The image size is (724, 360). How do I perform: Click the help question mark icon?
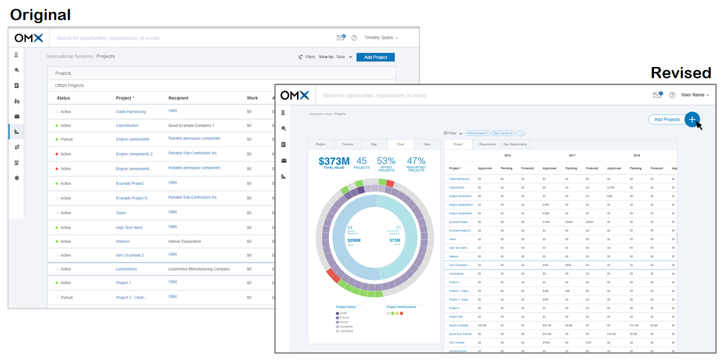[x=673, y=95]
